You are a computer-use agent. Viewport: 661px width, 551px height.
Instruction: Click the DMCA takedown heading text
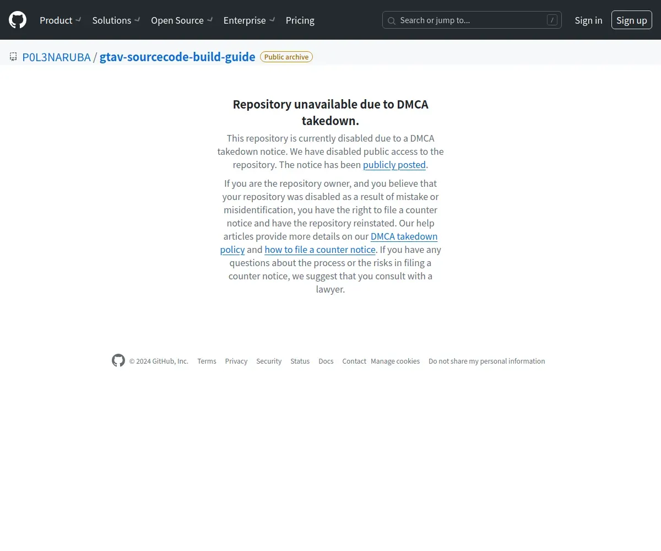(x=330, y=112)
